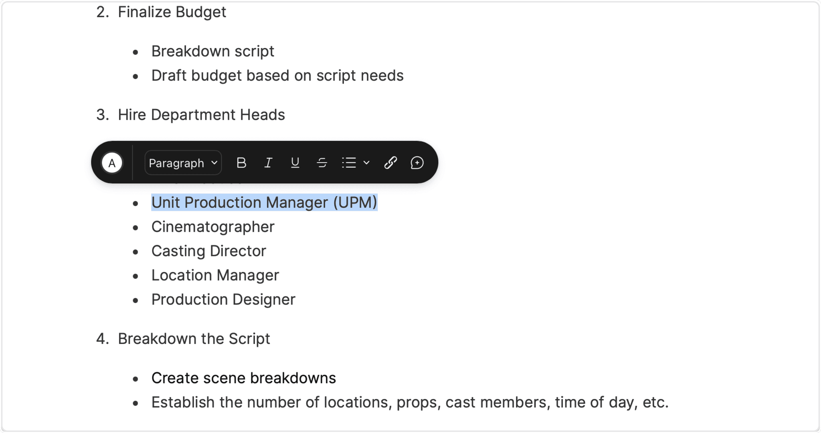The width and height of the screenshot is (821, 433).
Task: Underline the selected text
Action: [295, 162]
